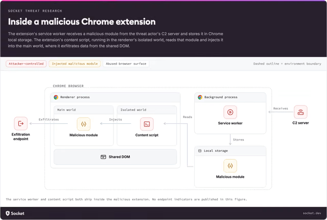Click the Exfiltrates arrow label
Image resolution: width=327 pixels, height=220 pixels.
49,119
